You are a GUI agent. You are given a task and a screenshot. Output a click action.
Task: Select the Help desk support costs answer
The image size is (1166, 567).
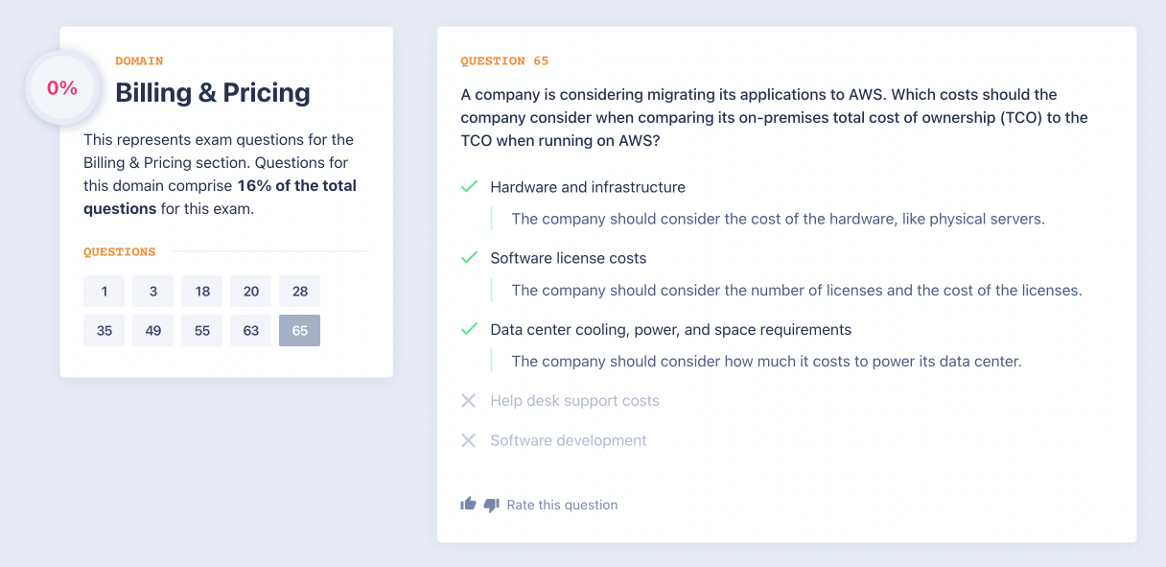tap(574, 401)
